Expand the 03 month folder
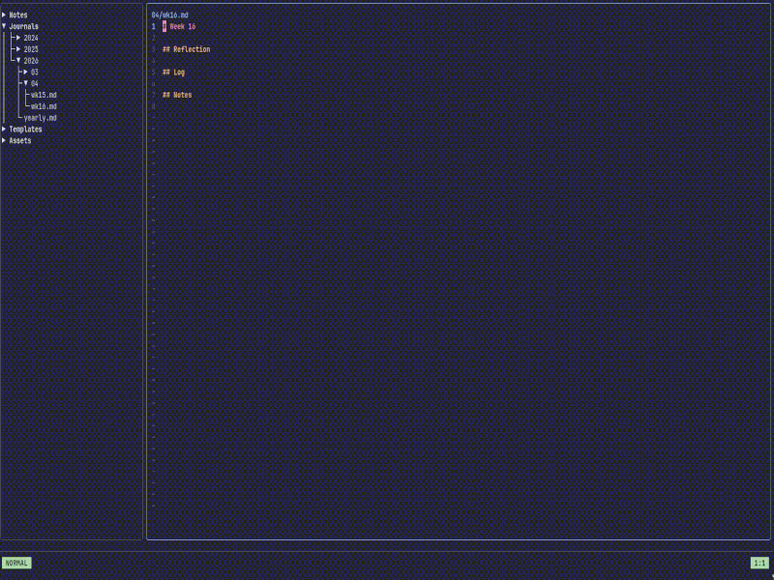Image resolution: width=774 pixels, height=580 pixels. point(25,72)
